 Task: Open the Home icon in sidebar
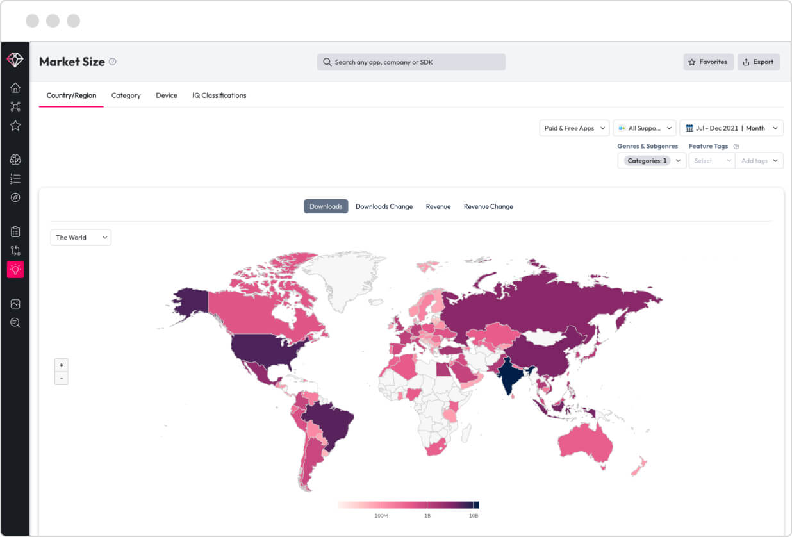click(x=15, y=88)
